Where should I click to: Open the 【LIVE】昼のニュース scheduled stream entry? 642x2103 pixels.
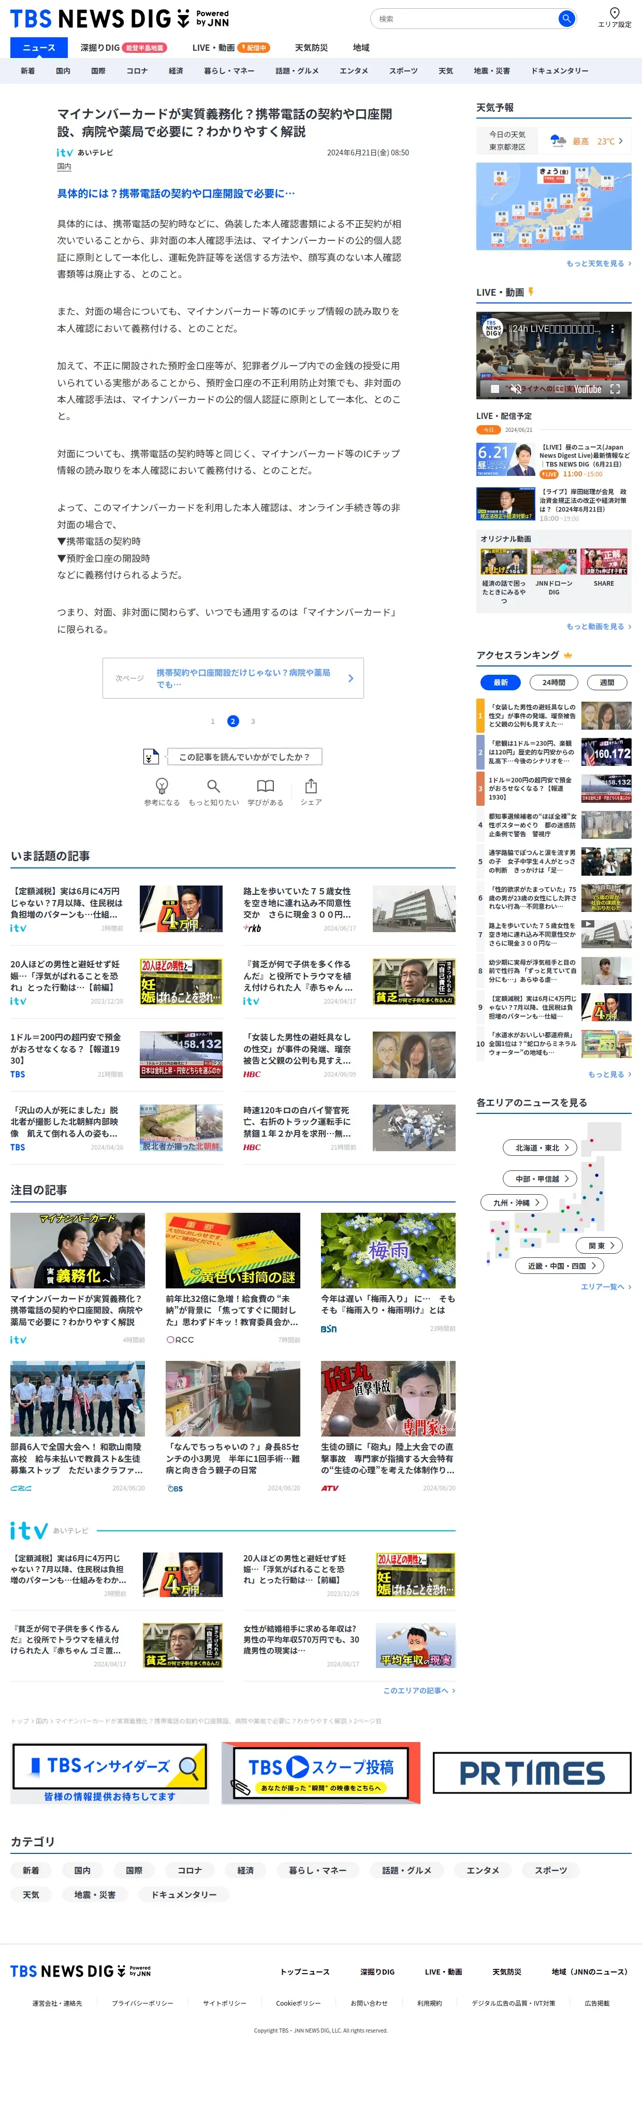554,460
